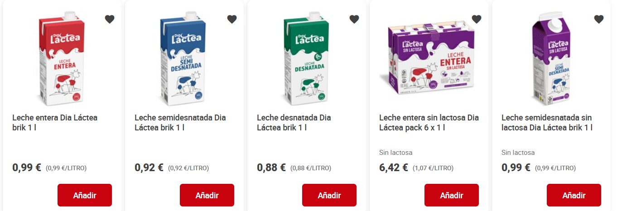Add Leche semidesnatada 0,92 € to cart
The image size is (617, 211).
(x=207, y=195)
